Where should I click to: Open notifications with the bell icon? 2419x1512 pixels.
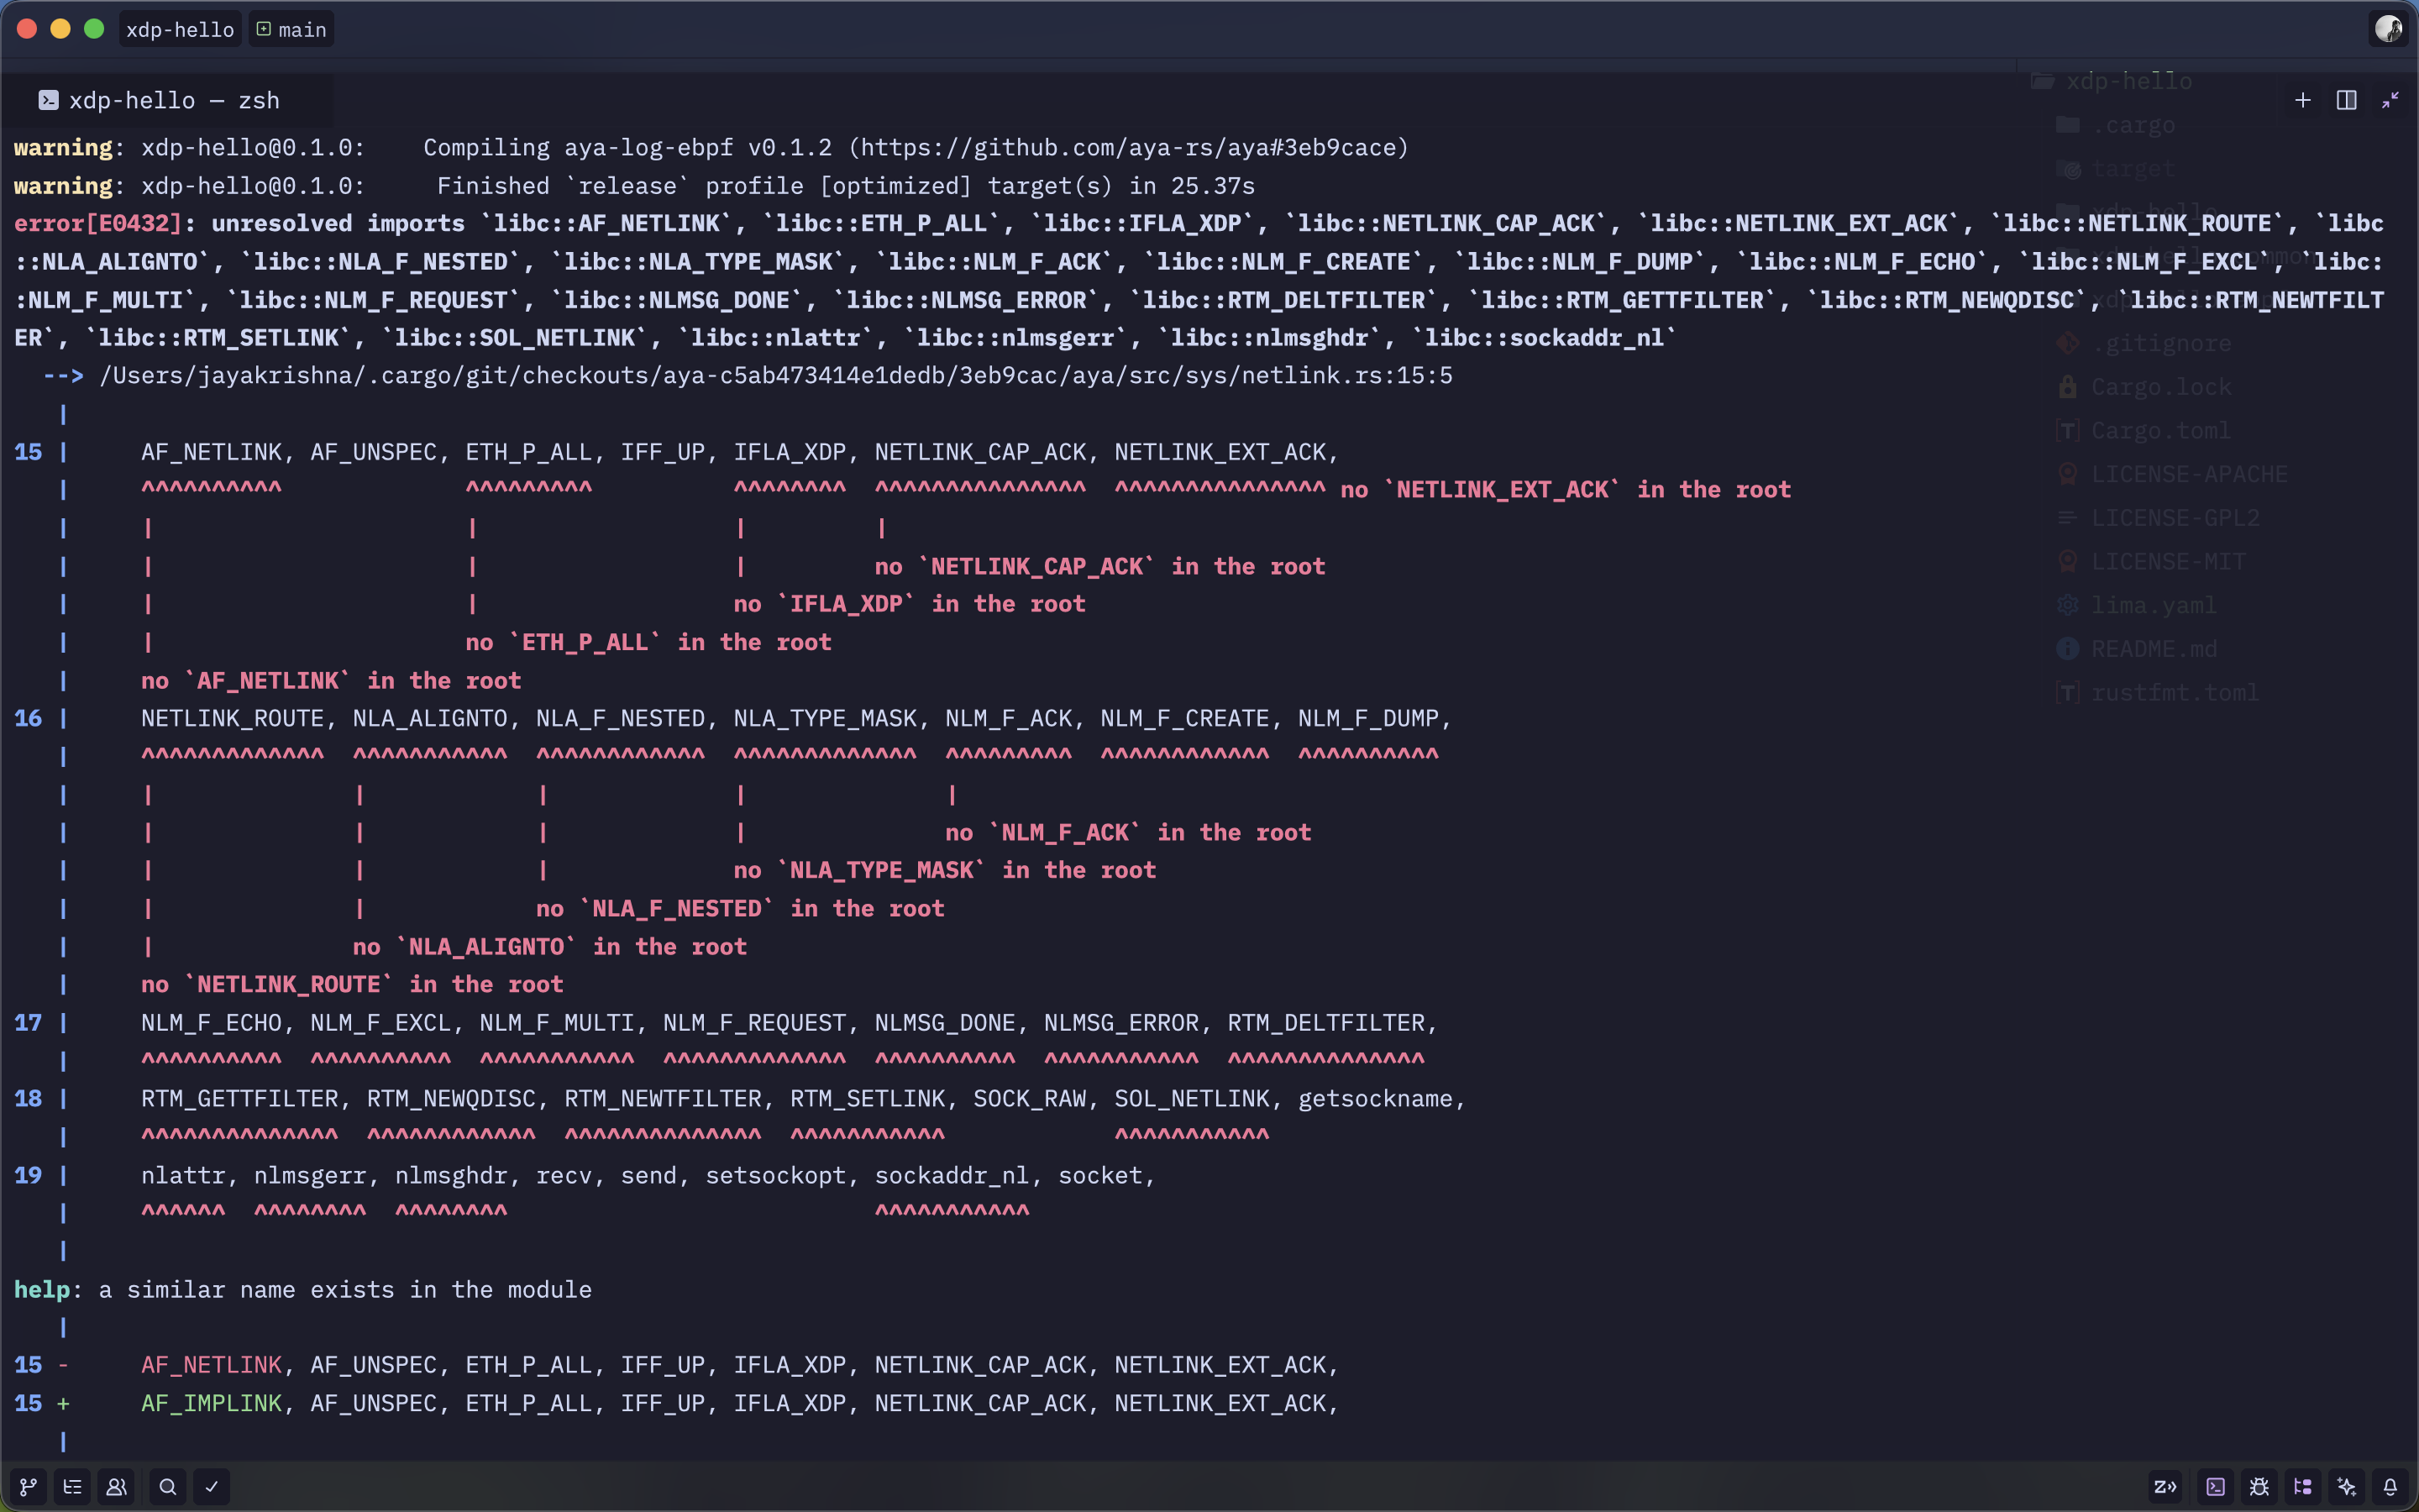coord(2391,1486)
